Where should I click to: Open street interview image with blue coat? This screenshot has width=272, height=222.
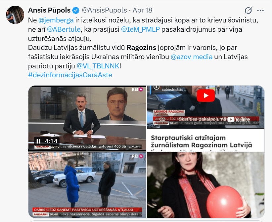click(x=87, y=185)
